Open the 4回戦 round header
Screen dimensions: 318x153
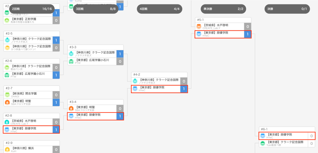point(159,9)
